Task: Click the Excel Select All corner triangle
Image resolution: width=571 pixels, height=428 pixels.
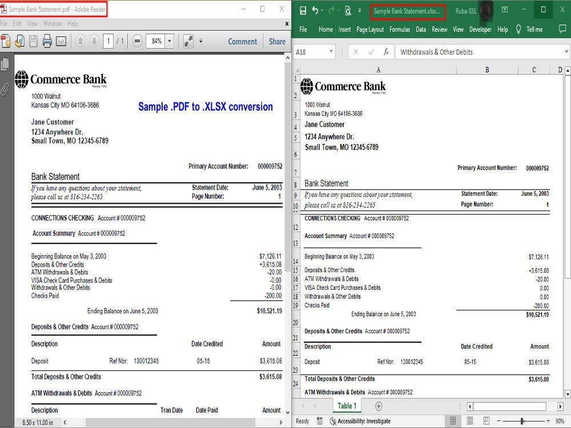Action: [x=296, y=70]
